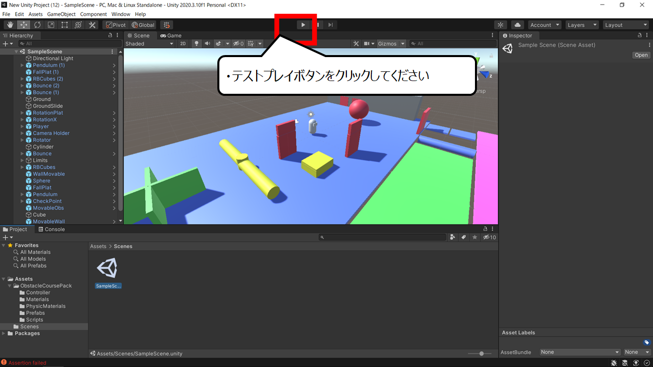This screenshot has width=653, height=367.
Task: Click the Play button to start test play
Action: click(303, 24)
